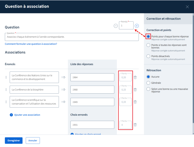
Task: Select Aucune under Rétroaction
Action: click(148, 77)
